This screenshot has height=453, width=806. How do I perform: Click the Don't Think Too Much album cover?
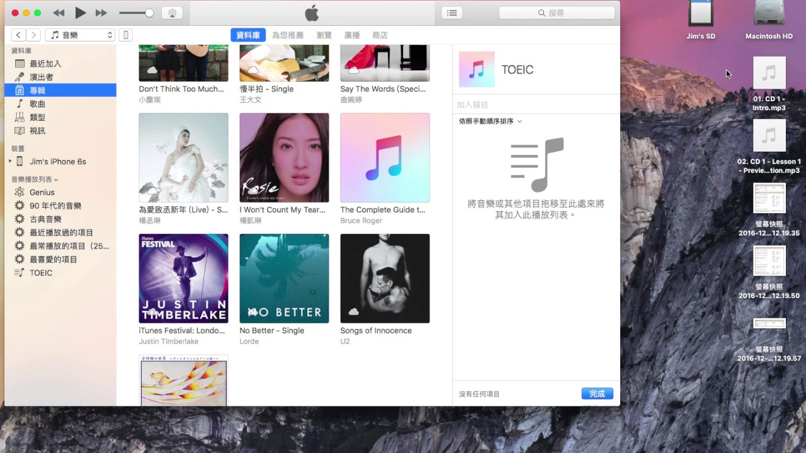[183, 63]
